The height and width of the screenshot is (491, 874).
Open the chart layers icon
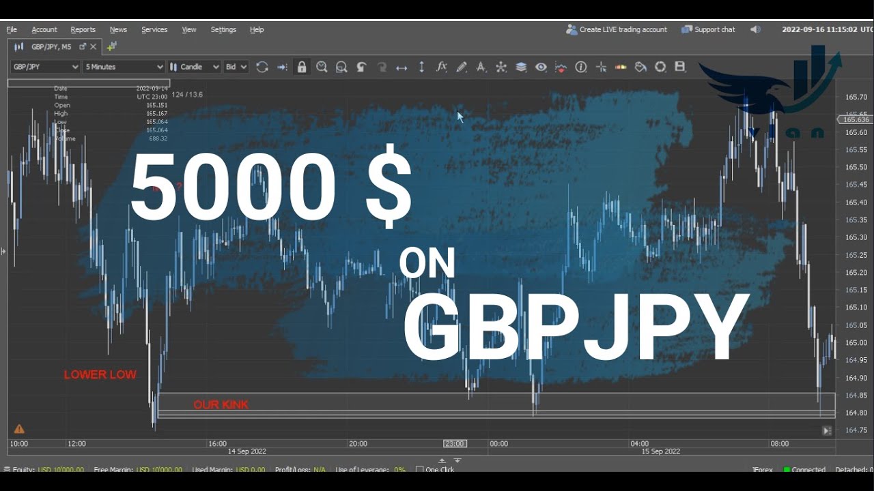(521, 67)
